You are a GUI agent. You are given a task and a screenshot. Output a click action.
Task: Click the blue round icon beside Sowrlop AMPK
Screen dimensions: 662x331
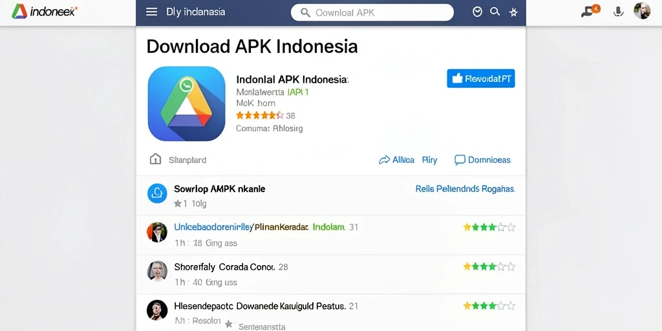coord(157,193)
